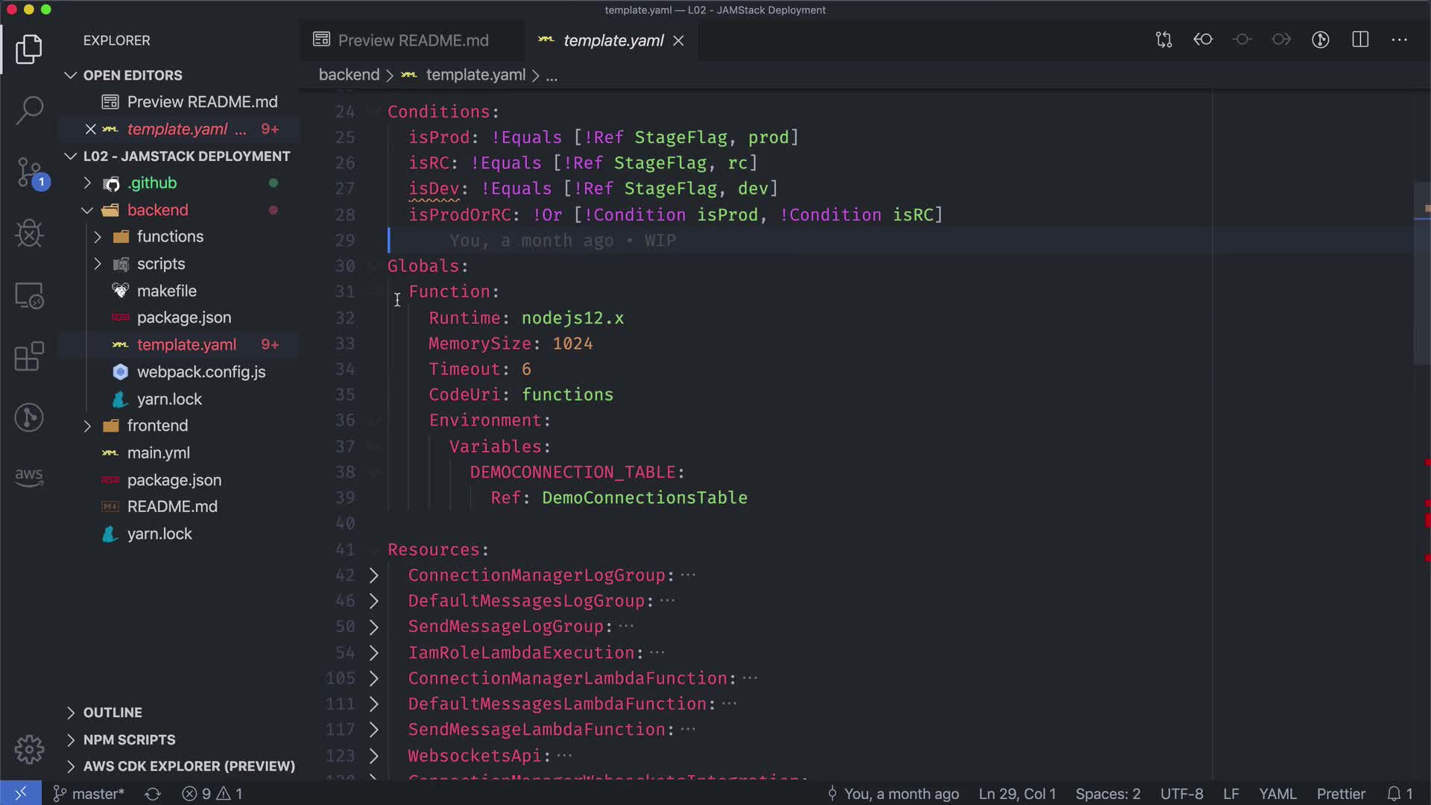The width and height of the screenshot is (1431, 805).
Task: Click the synchronize changes icon in status bar
Action: coord(153,794)
